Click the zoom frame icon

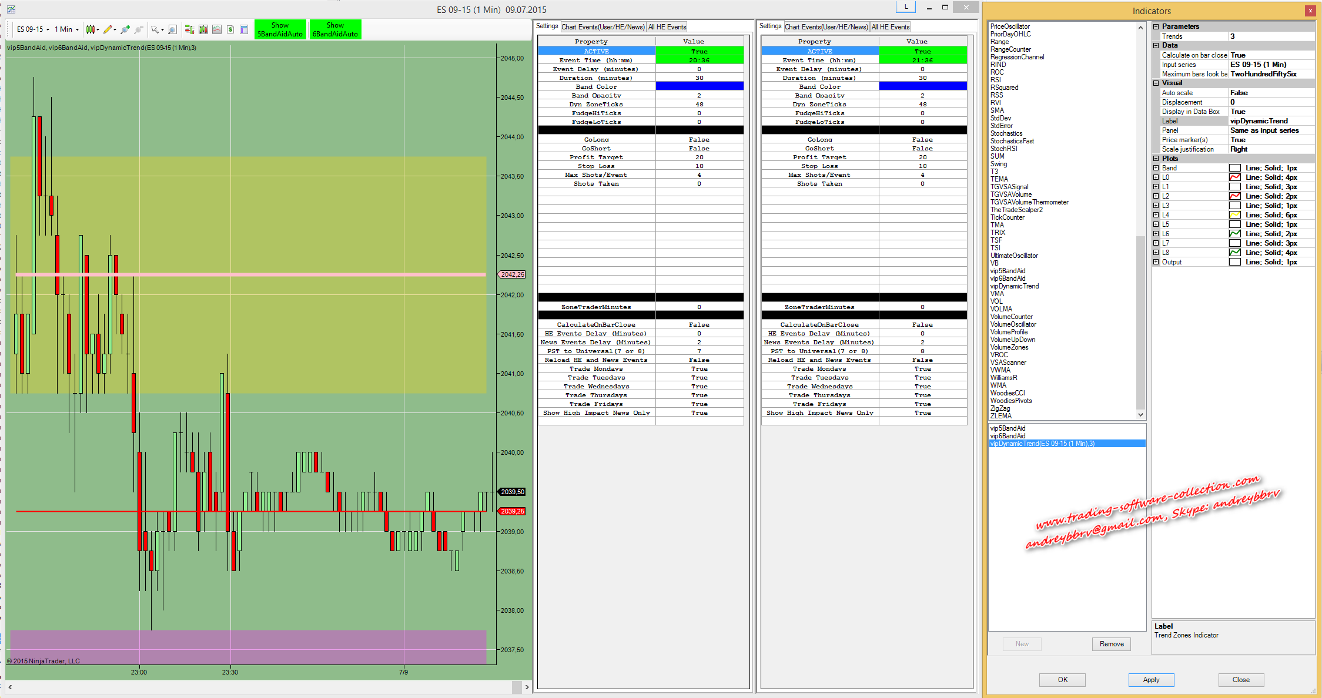point(172,29)
